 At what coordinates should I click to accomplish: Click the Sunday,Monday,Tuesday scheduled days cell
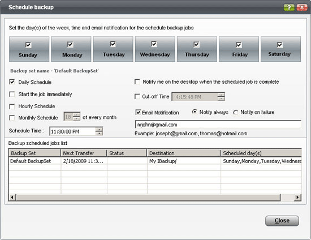pos(261,161)
